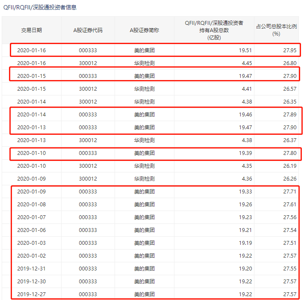
Task: Click the 持有A股总数(亿股) column header
Action: 214,30
